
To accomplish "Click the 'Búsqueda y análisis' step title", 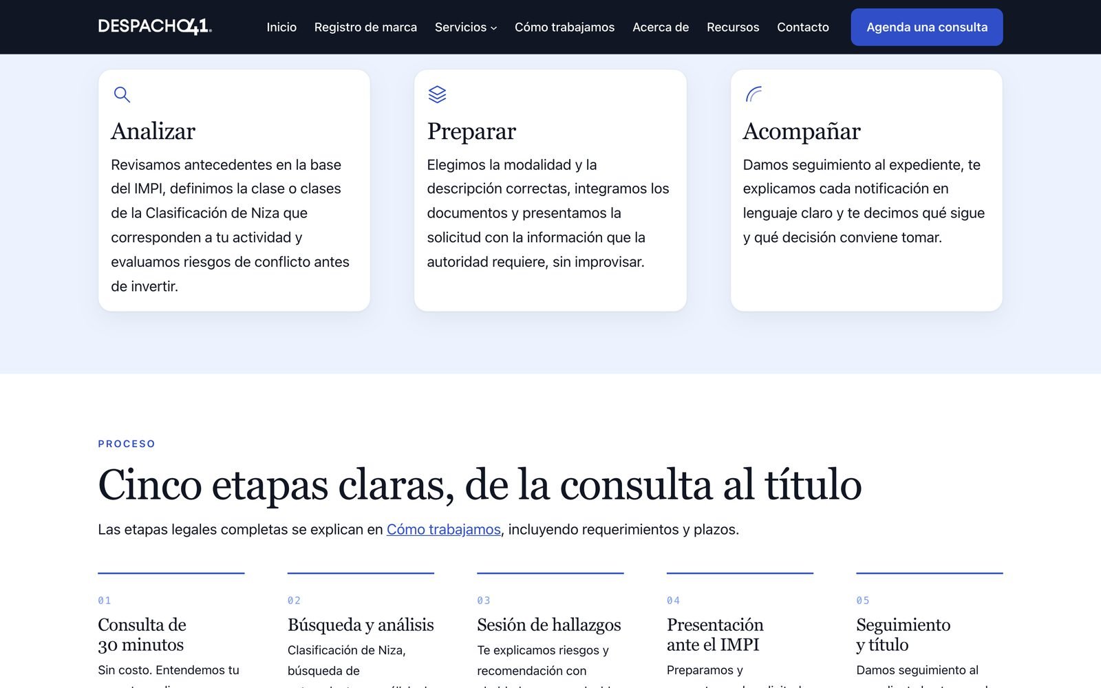I will pyautogui.click(x=361, y=625).
